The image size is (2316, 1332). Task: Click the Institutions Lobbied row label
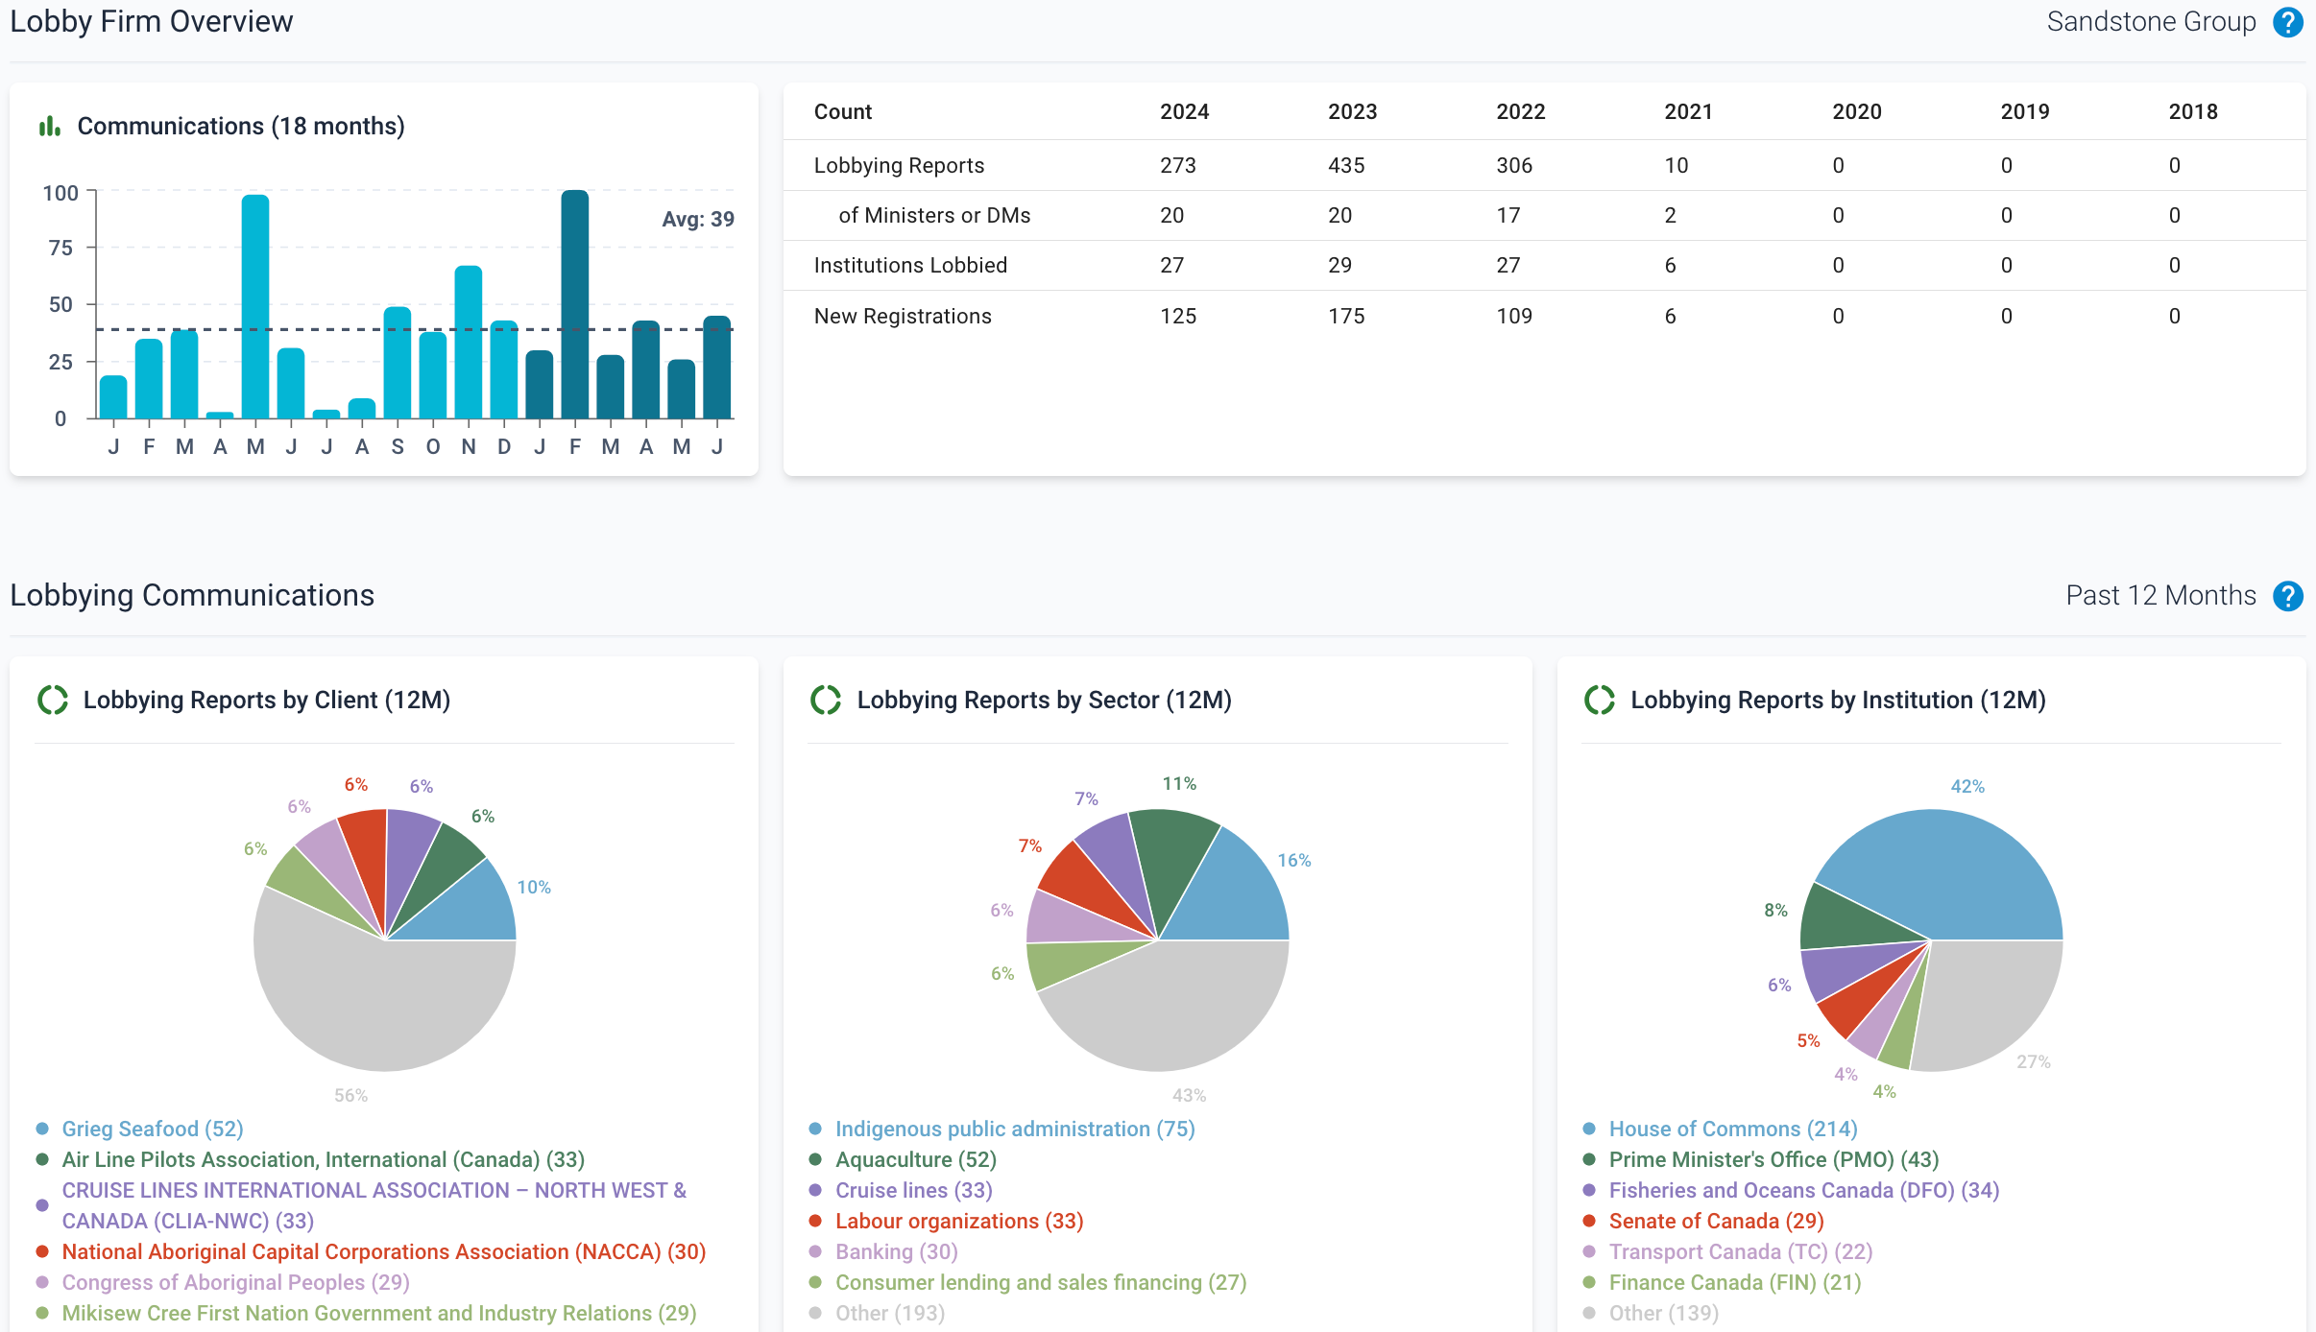(910, 265)
